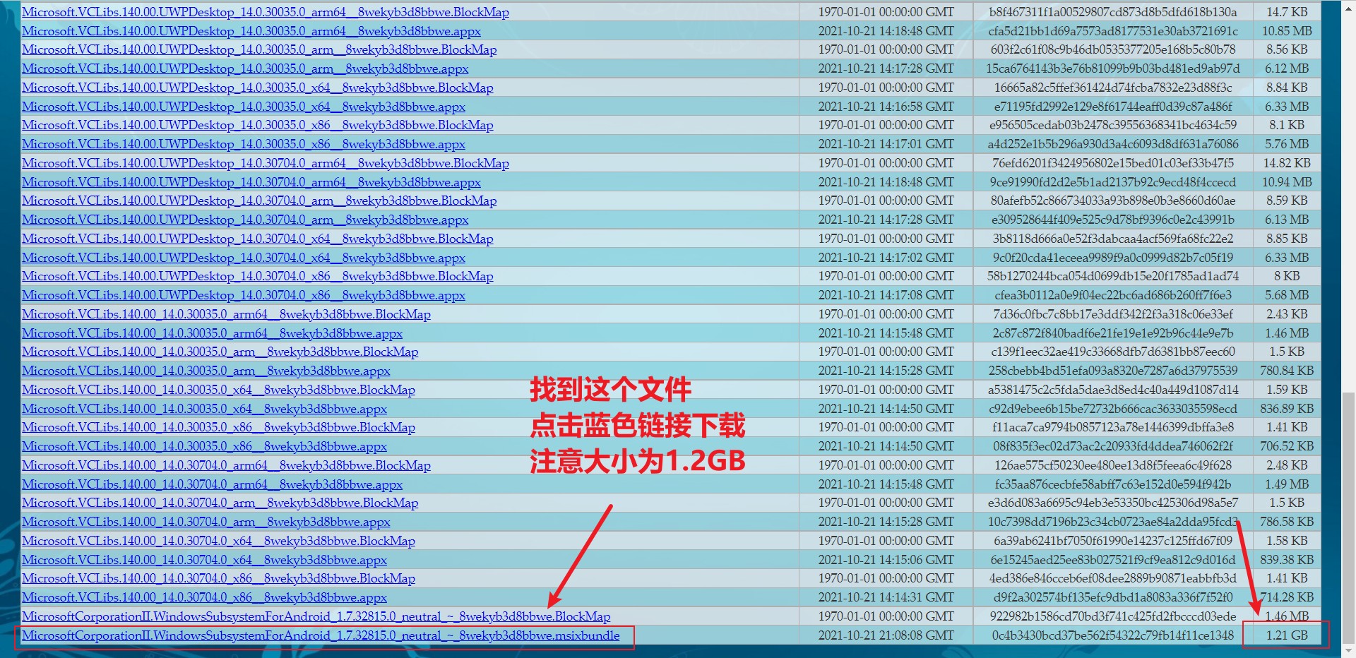Select VCLibs.140.00_14.0.30035.0 x86 appx link

pyautogui.click(x=204, y=446)
